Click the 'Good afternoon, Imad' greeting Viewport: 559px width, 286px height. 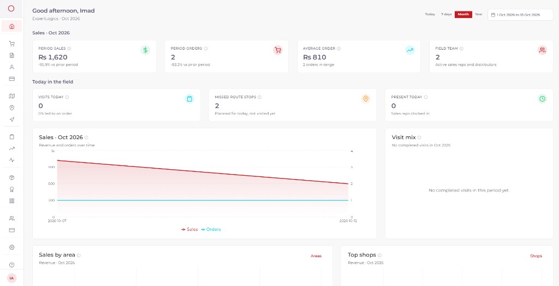pyautogui.click(x=63, y=11)
